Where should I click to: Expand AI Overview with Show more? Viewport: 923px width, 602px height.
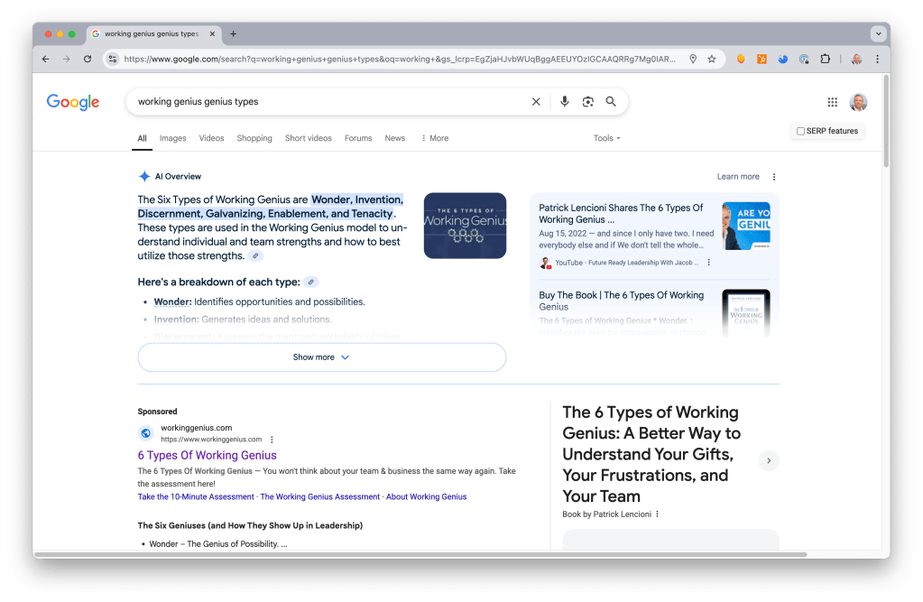[x=321, y=357]
